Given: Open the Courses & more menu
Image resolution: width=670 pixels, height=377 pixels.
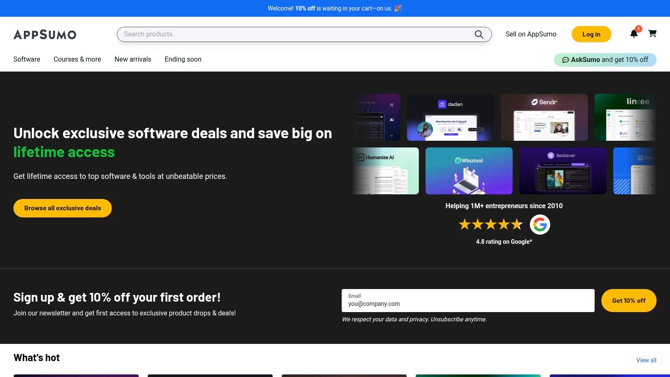Looking at the screenshot, I should tap(77, 59).
